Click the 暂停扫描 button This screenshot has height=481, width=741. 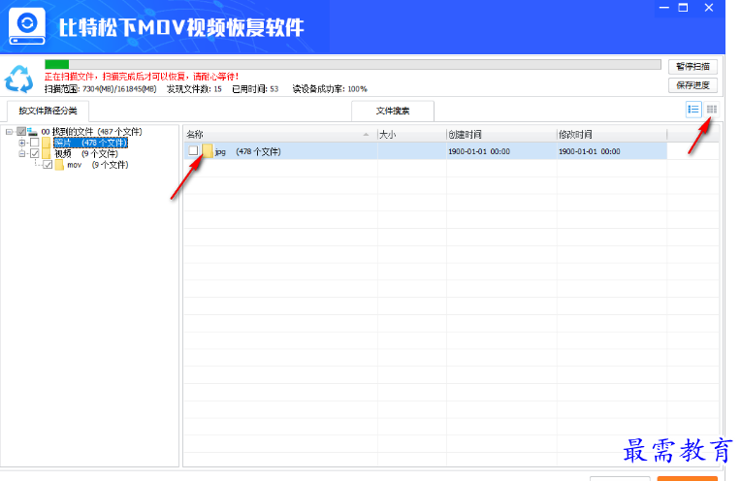(x=693, y=67)
